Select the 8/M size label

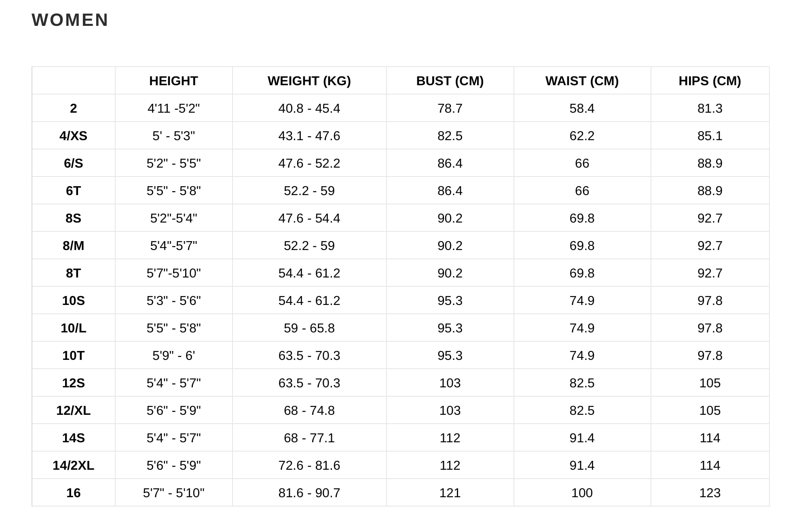[73, 246]
